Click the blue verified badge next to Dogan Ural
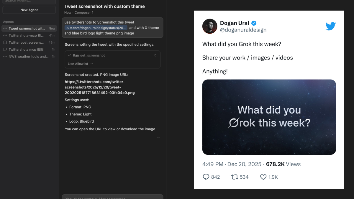The image size is (354, 199). click(254, 23)
